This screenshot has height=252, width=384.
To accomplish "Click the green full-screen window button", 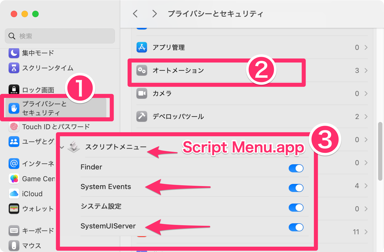I will [35, 14].
